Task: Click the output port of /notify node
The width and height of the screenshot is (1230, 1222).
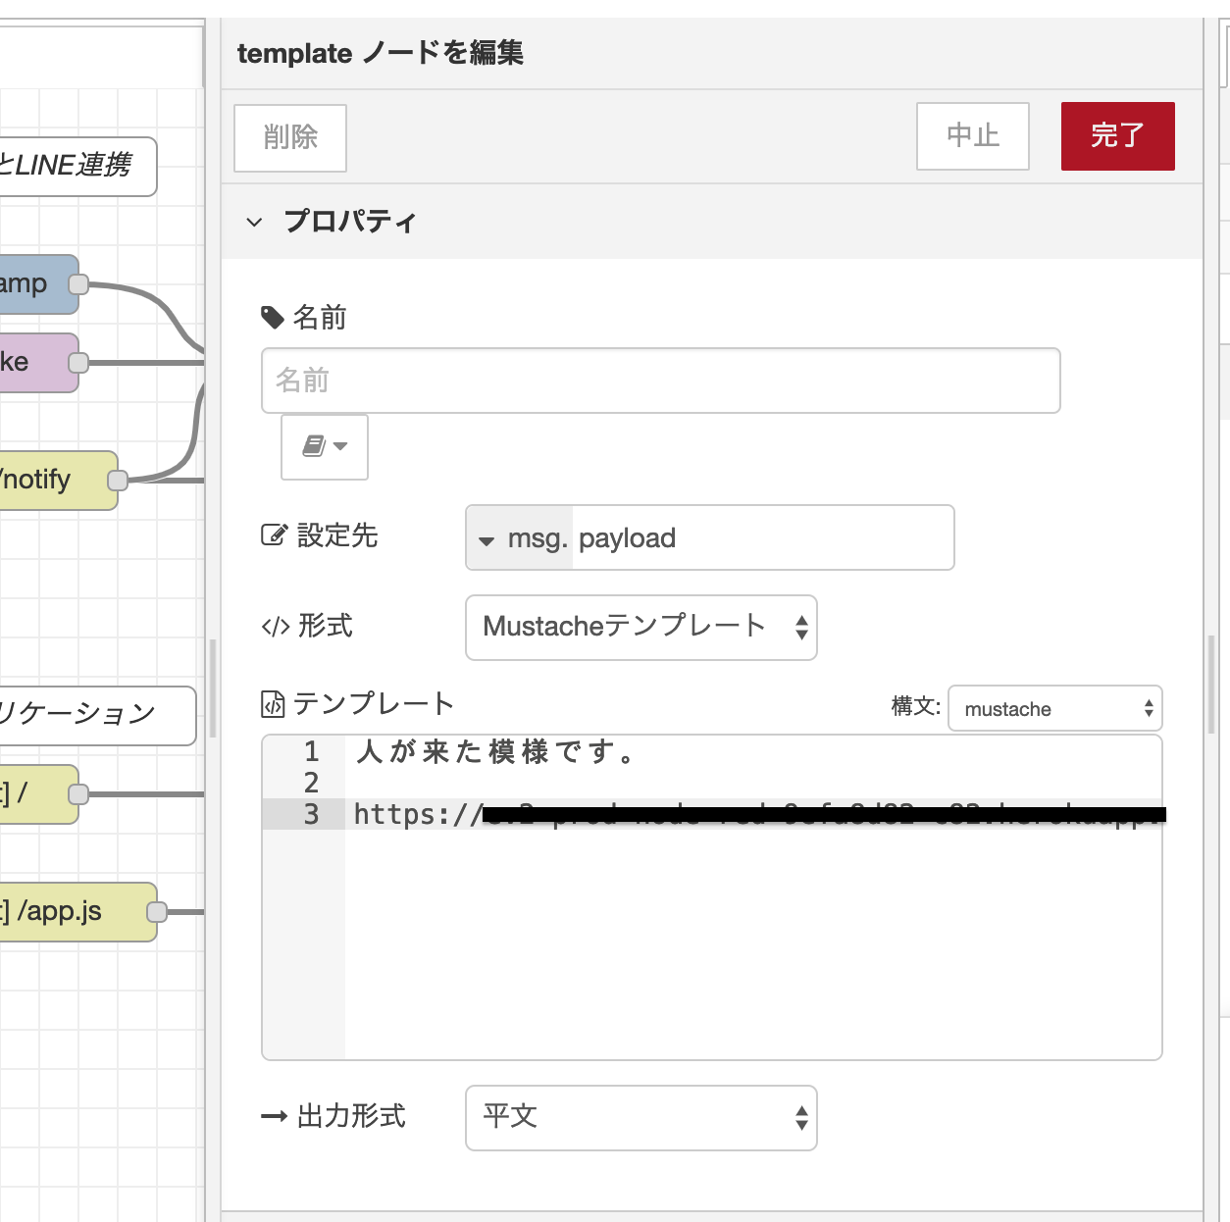Action: tap(118, 481)
